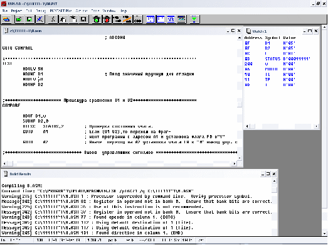The image size is (328, 245).
Task: Click the D1 symbol row in Watch window
Action: point(281,43)
